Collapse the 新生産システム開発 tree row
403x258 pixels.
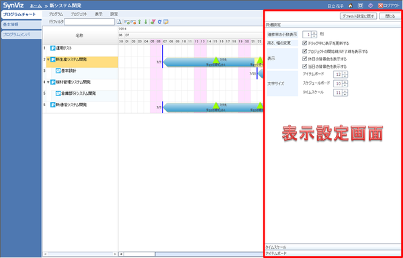point(48,60)
